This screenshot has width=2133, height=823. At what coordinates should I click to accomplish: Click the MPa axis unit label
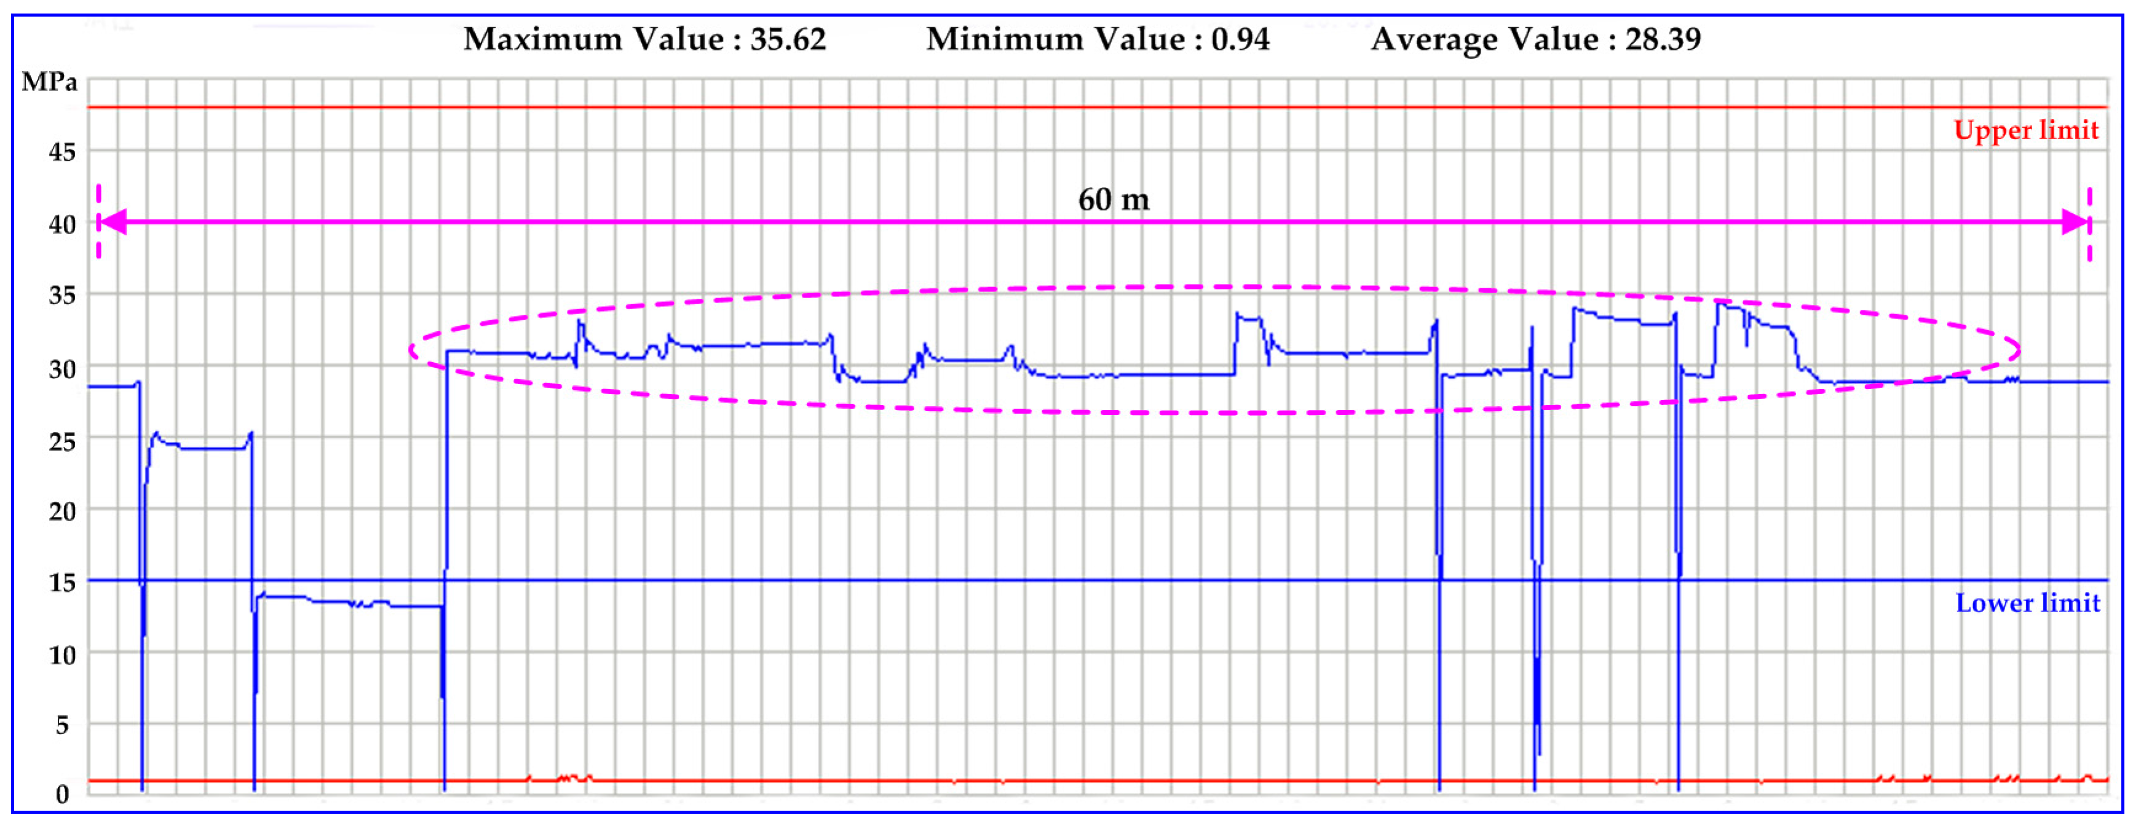pos(49,82)
